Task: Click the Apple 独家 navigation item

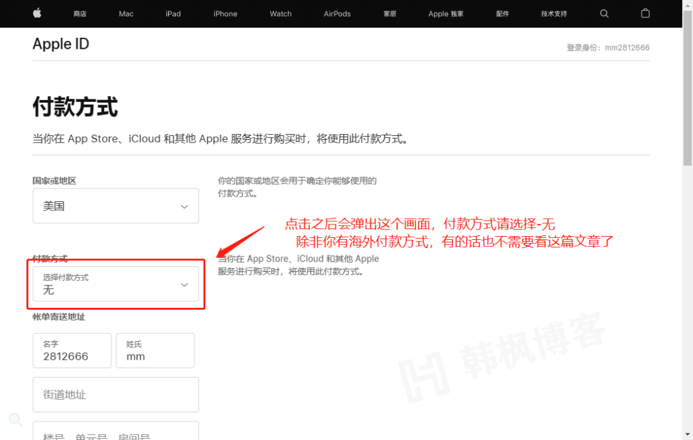Action: [x=445, y=13]
